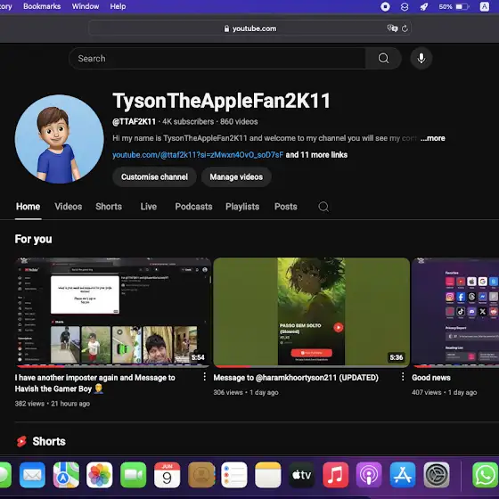Click the input source A icon
Viewport: 499px width, 499px height.
tap(484, 7)
